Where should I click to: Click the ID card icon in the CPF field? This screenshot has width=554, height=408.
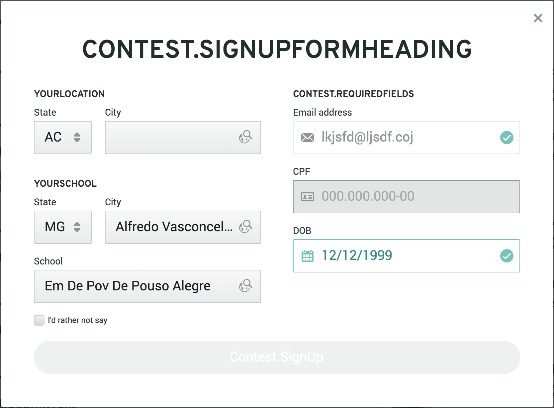coord(308,196)
